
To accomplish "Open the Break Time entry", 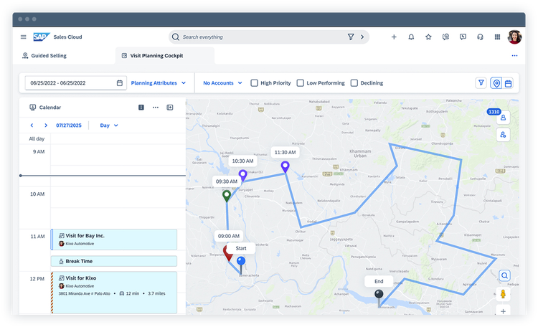I will click(114, 261).
